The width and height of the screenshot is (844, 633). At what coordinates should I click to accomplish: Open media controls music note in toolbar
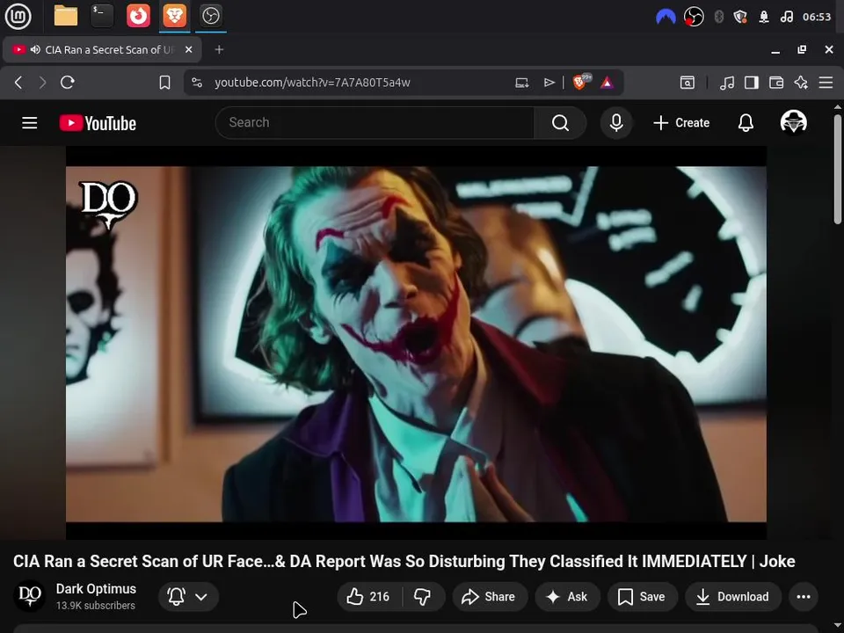click(x=727, y=83)
